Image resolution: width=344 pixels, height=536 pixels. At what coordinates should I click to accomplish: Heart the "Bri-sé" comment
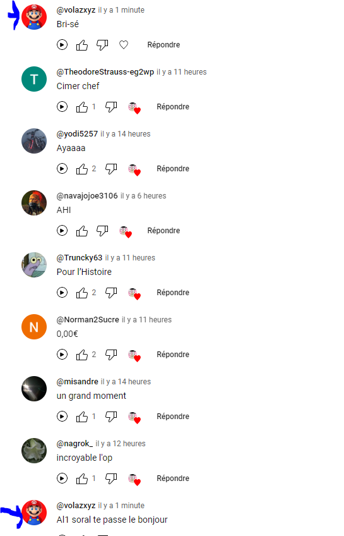[124, 45]
